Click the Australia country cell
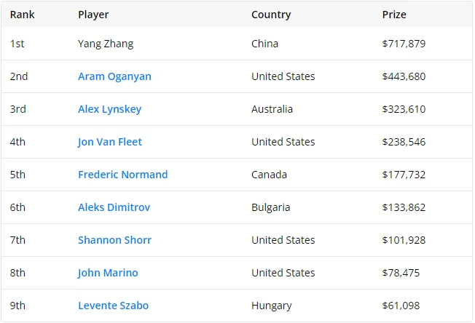Image resolution: width=475 pixels, height=323 pixels. pyautogui.click(x=272, y=109)
